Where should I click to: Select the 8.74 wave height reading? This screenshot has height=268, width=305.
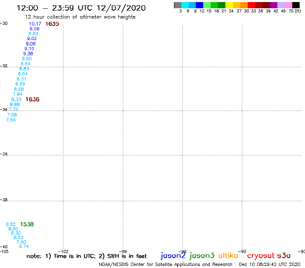click(x=24, y=246)
